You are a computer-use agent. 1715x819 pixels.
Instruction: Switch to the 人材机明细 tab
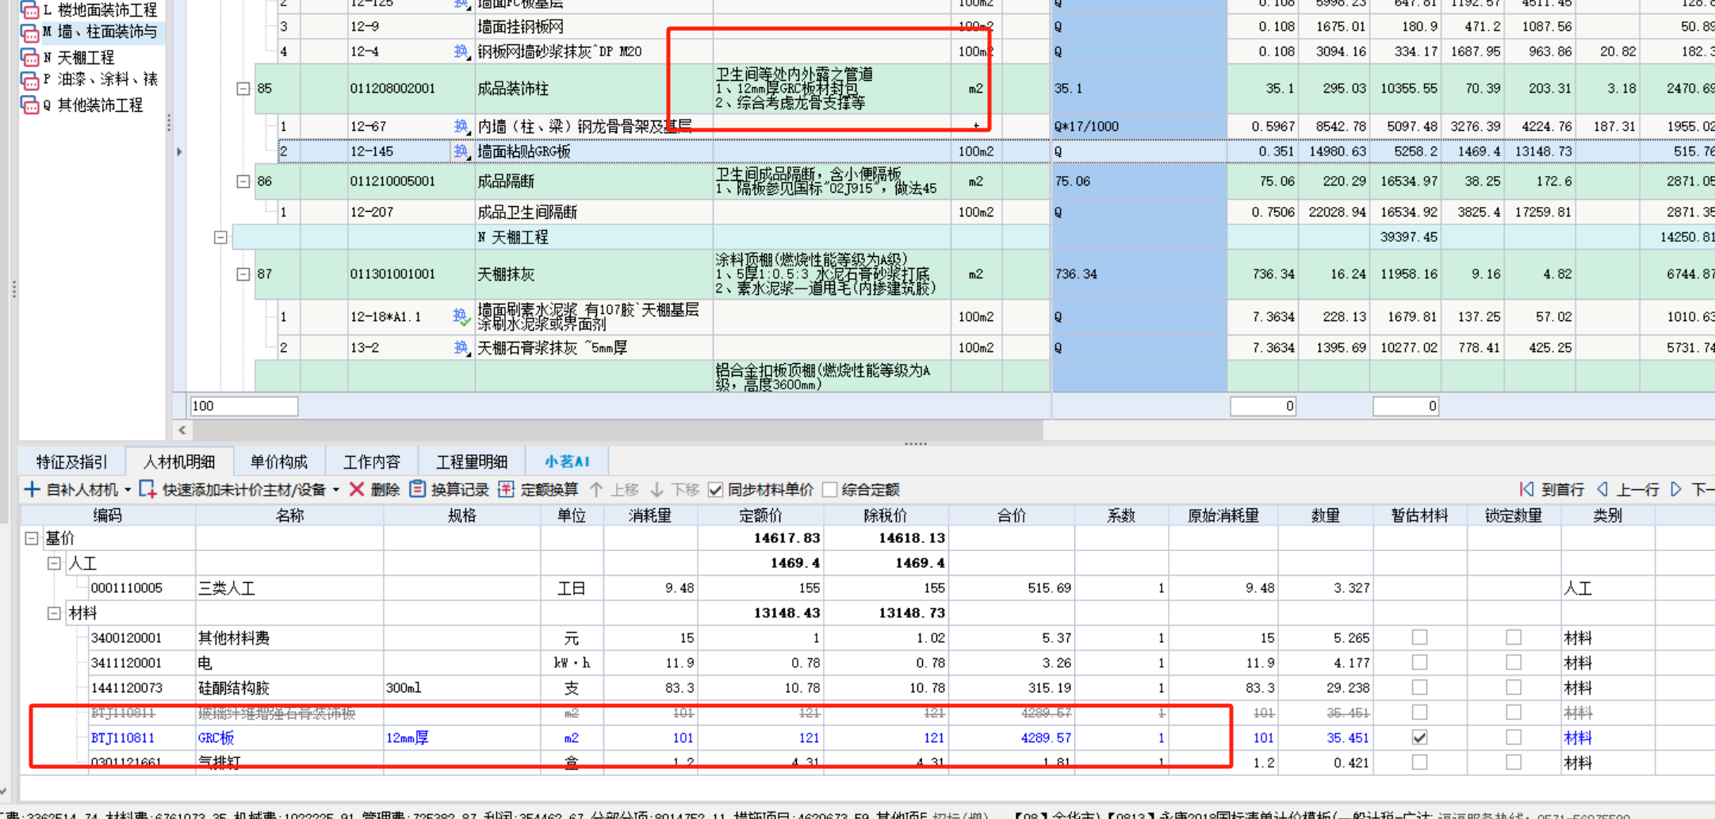tap(180, 461)
